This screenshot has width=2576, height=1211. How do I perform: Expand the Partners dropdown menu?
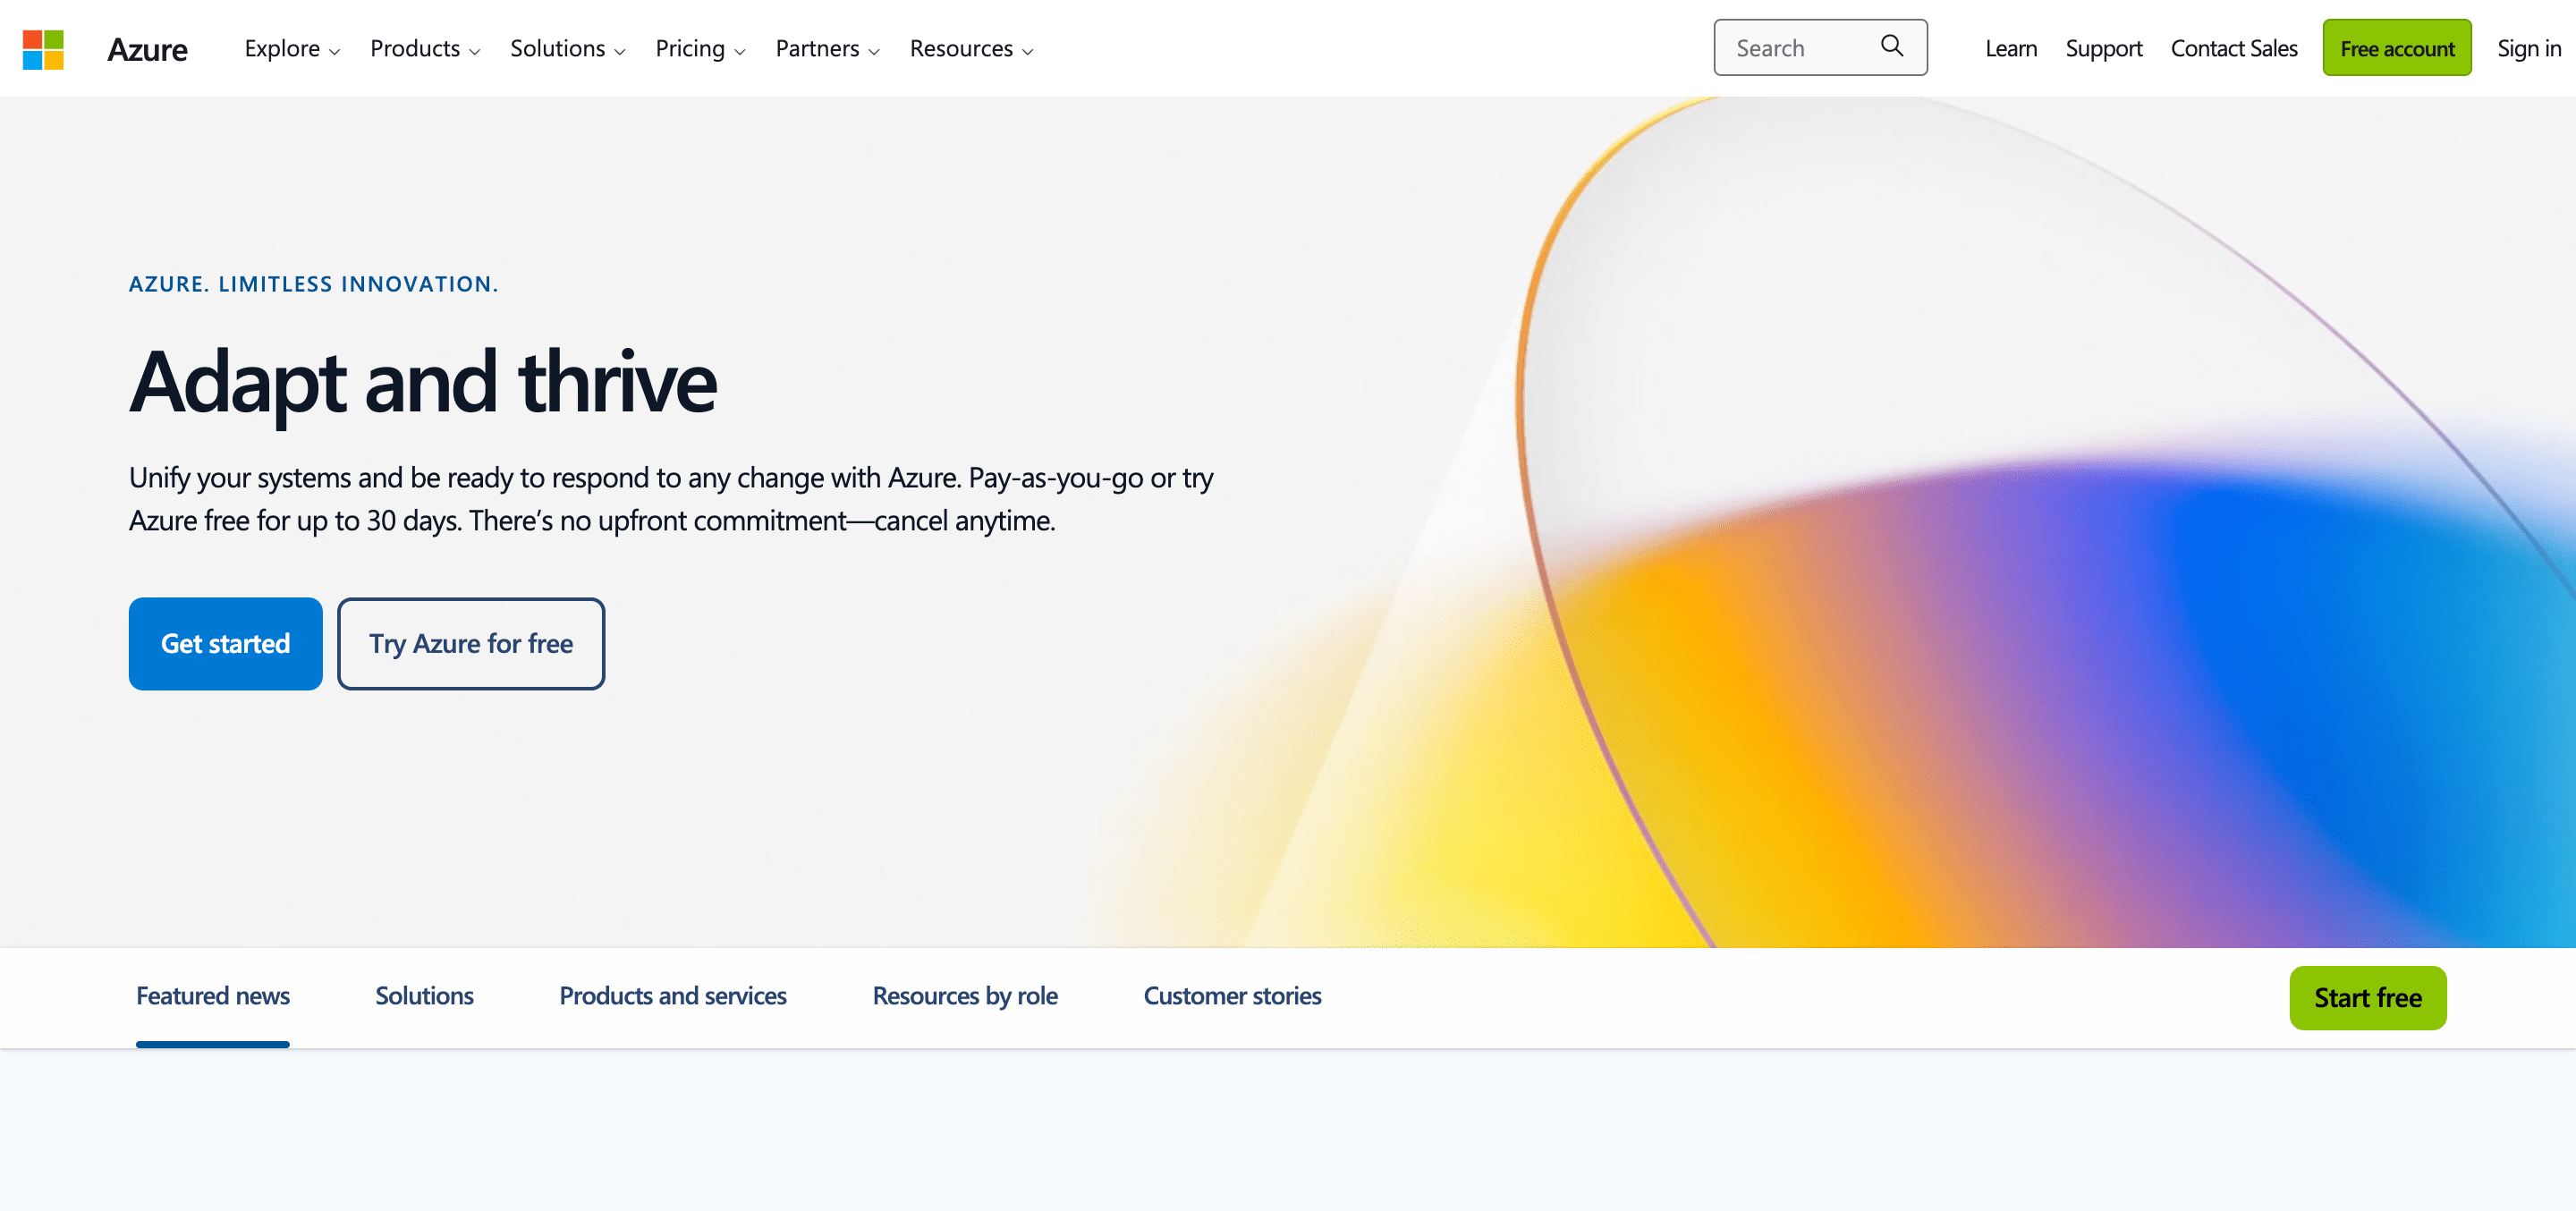tap(827, 49)
